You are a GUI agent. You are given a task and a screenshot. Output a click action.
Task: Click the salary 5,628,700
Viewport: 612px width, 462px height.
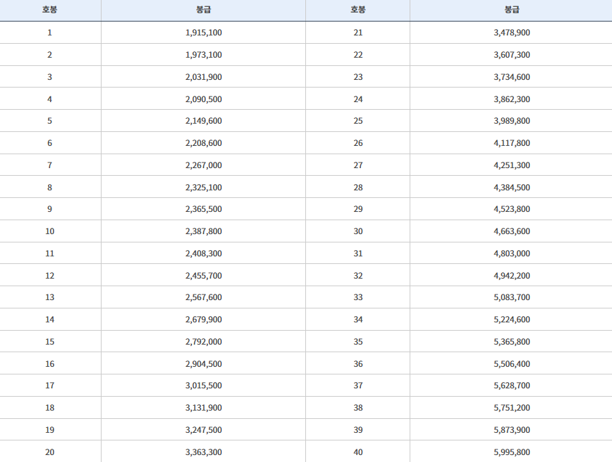(x=512, y=385)
